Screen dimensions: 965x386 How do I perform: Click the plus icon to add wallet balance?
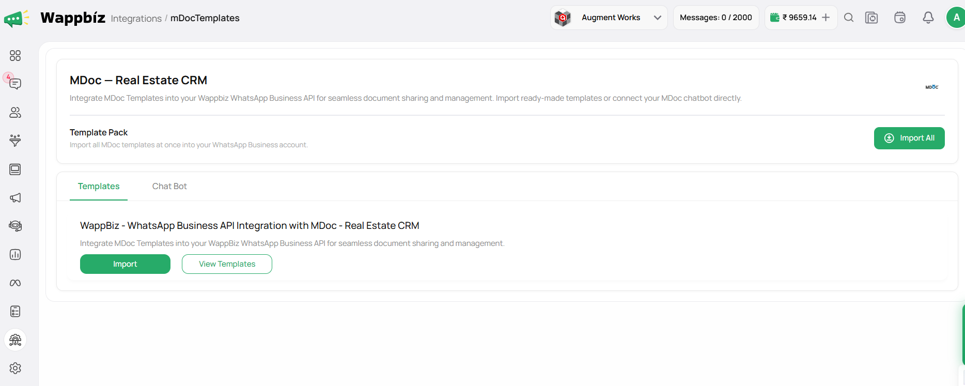pyautogui.click(x=826, y=18)
